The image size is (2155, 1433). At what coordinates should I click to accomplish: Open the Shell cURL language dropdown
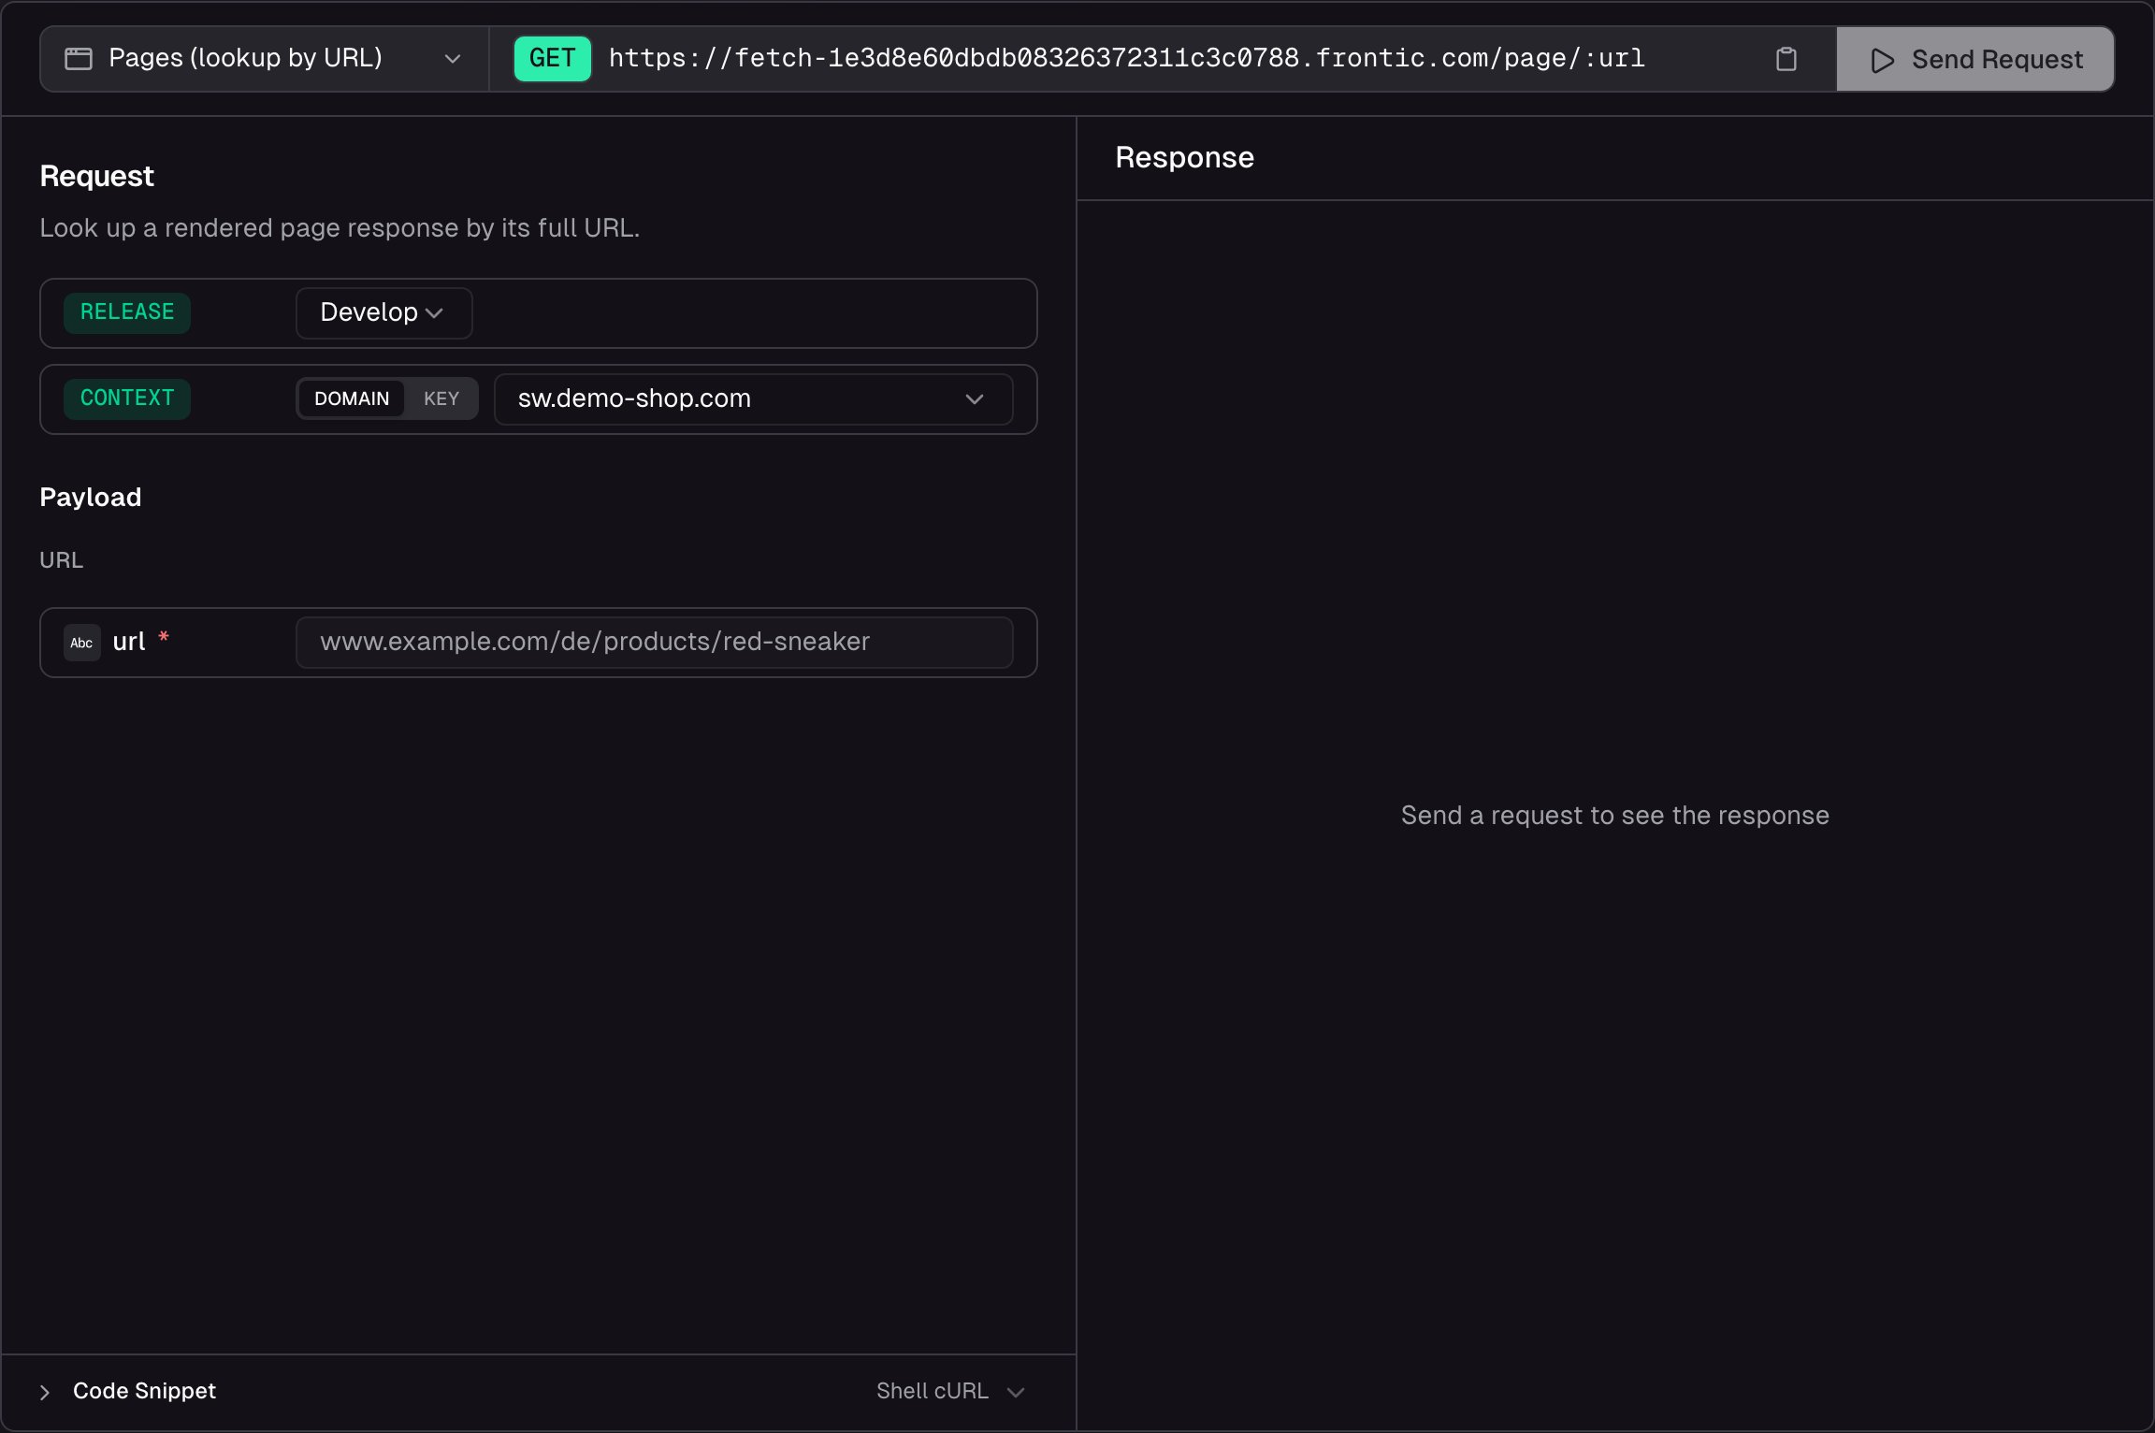click(x=950, y=1391)
